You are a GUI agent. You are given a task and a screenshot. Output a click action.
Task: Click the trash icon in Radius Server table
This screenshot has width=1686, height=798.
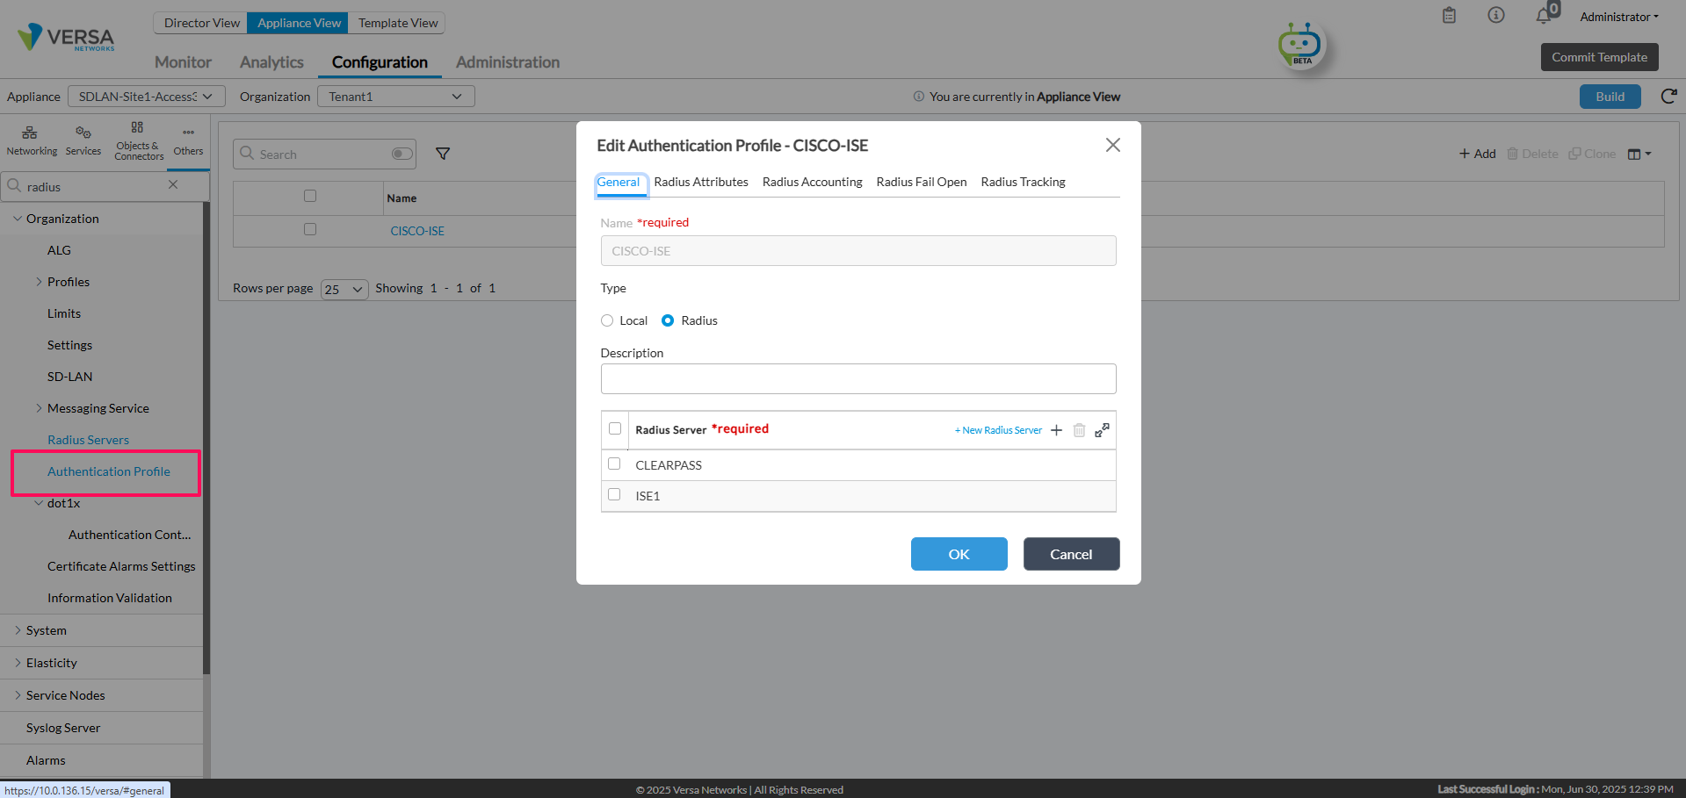click(x=1079, y=430)
